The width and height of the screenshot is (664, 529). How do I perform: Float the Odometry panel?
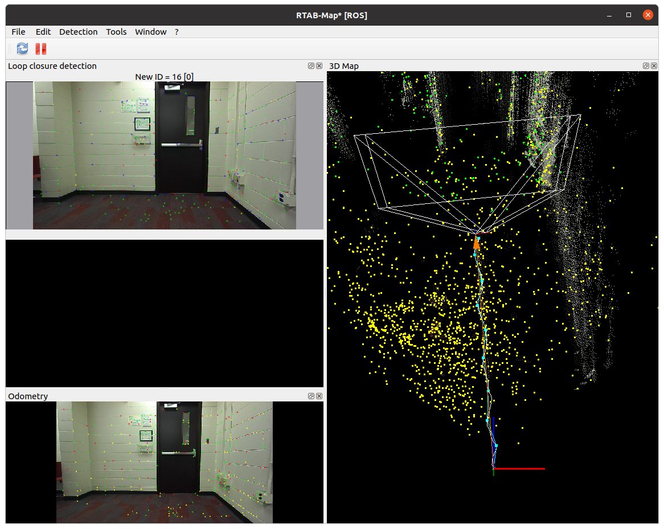(311, 396)
